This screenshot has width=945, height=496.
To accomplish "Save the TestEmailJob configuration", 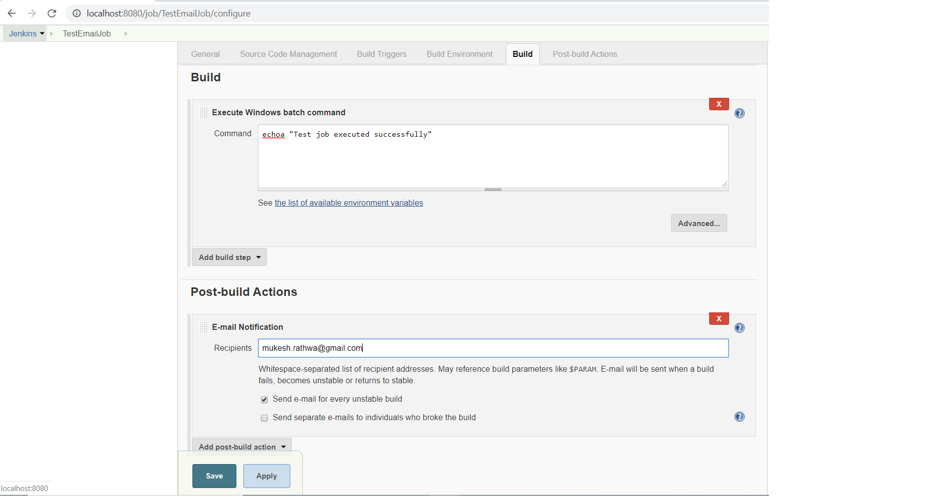I will 214,476.
